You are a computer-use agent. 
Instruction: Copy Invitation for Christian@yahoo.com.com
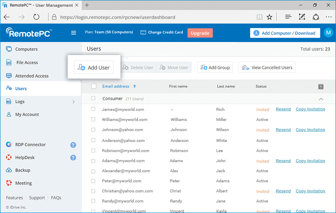[x=310, y=191]
